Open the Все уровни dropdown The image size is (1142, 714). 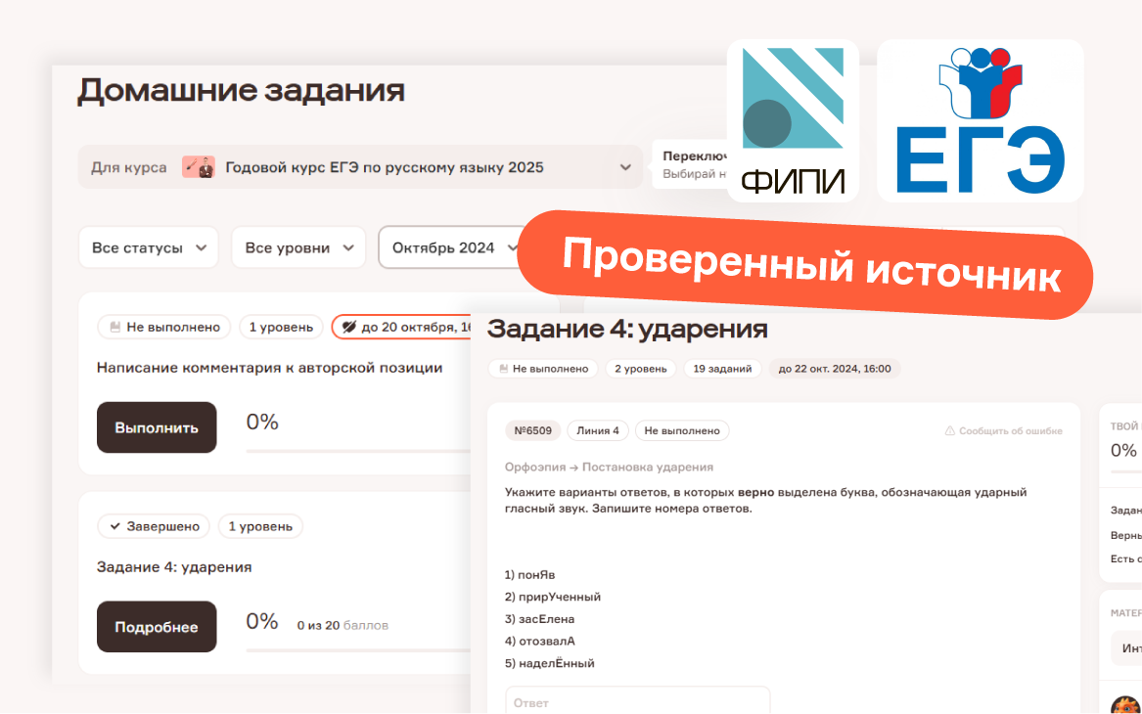[x=298, y=247]
